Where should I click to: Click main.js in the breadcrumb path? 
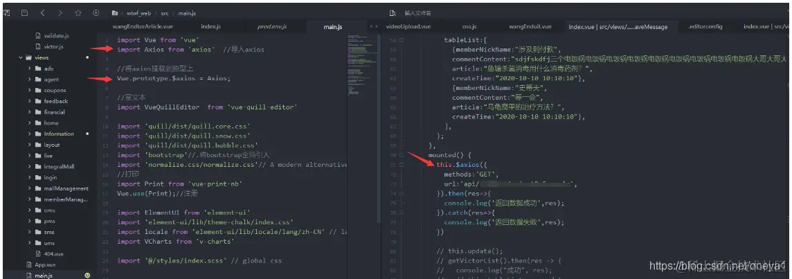pos(186,12)
